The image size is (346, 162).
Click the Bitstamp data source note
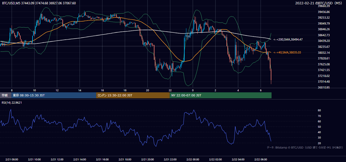click(x=305, y=147)
